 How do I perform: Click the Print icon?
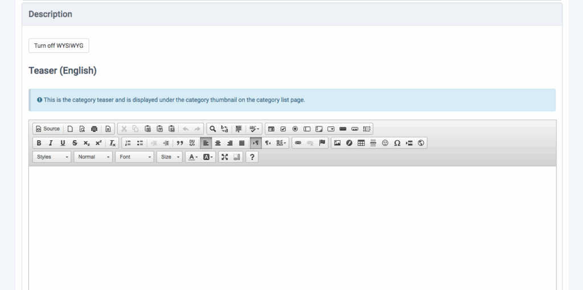[94, 129]
